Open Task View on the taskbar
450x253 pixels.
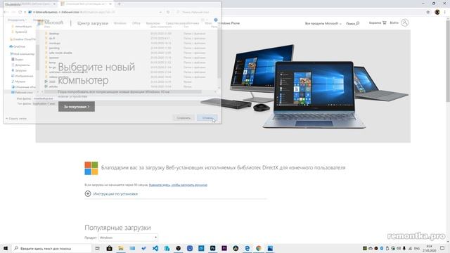pyautogui.click(x=98, y=248)
